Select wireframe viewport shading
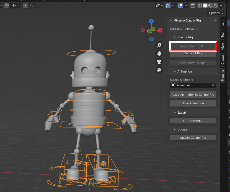This screenshot has width=230, height=192. 200,6
